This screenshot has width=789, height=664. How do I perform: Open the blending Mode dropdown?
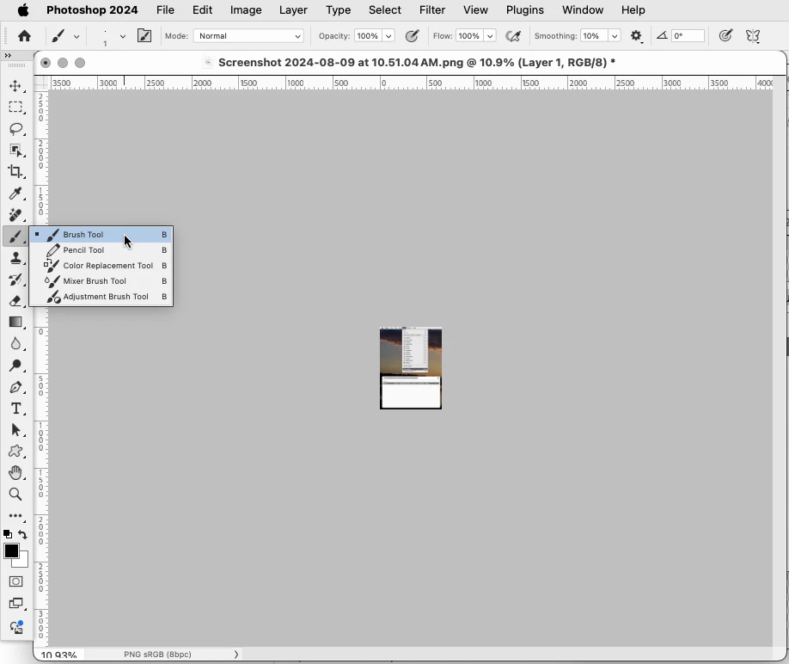[x=248, y=36]
